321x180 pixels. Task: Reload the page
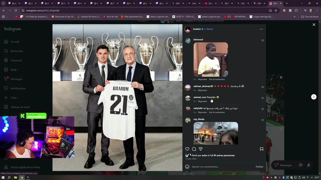16,10
